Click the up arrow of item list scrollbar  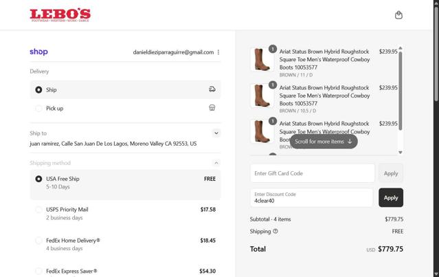coord(401,48)
